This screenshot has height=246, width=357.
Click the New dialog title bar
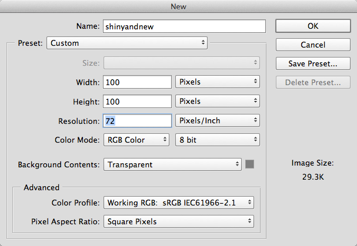coord(178,7)
